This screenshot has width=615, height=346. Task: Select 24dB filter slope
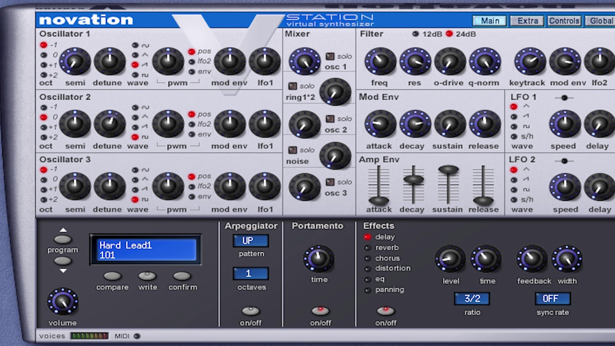[x=450, y=34]
